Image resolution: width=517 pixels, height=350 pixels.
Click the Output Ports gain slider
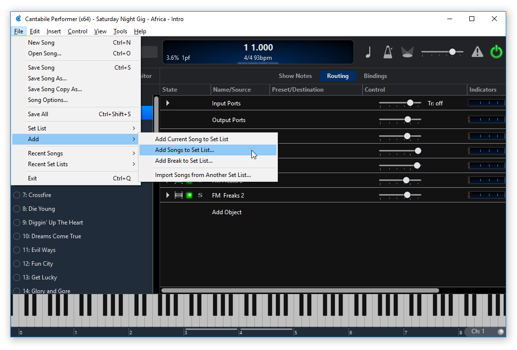400,120
